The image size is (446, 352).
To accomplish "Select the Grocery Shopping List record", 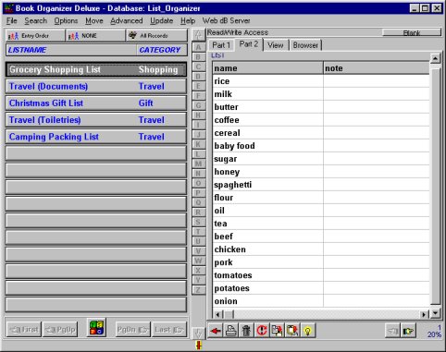I will click(x=96, y=69).
